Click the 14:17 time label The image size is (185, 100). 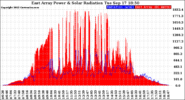pos(108,94)
